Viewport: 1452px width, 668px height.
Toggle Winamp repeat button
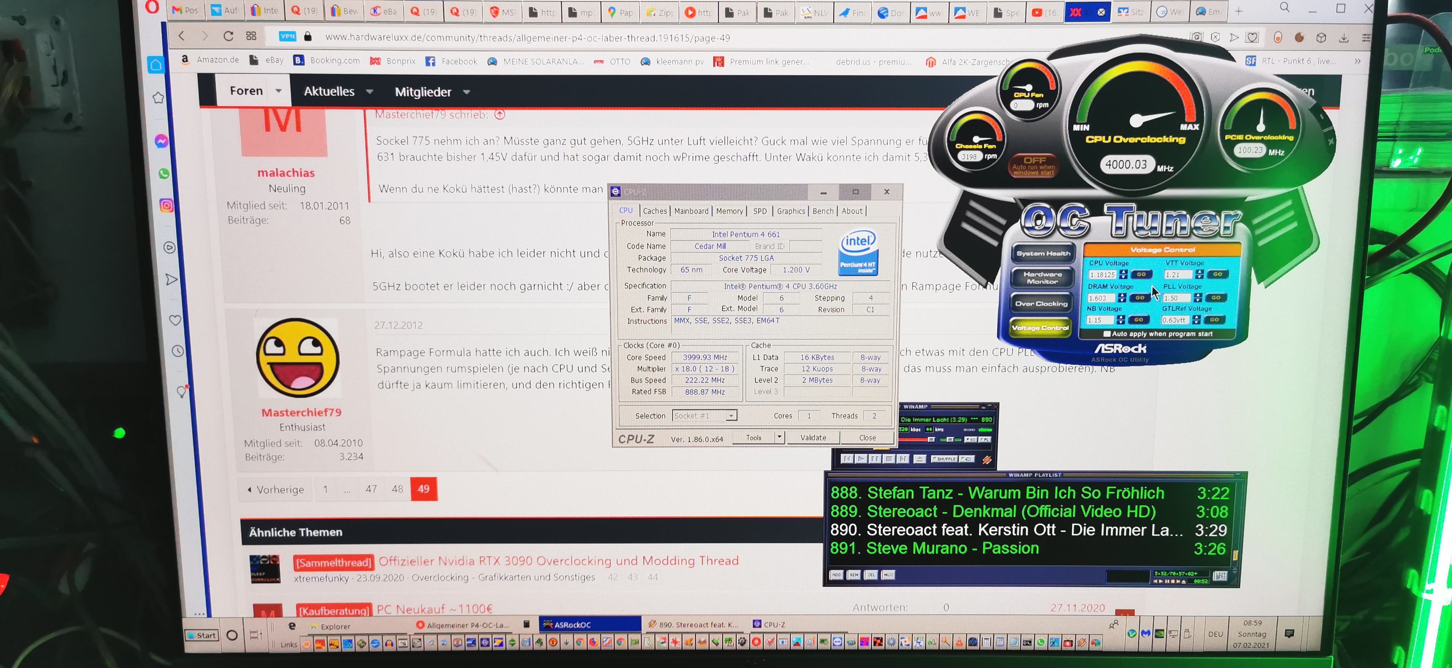click(x=967, y=459)
